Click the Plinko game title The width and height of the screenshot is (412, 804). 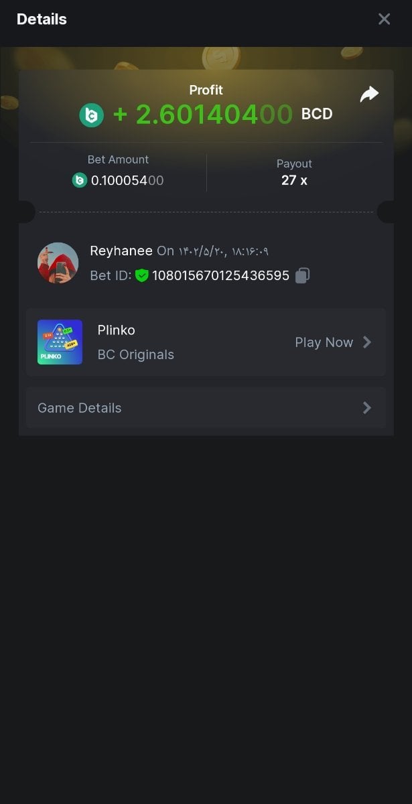[x=117, y=330]
